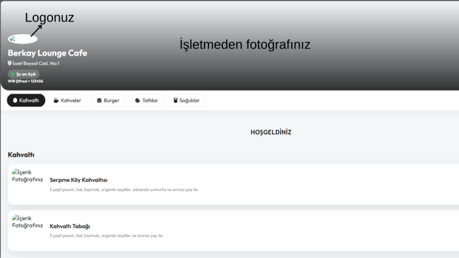Show the Tatlılar category tab
Viewport: 459px width, 258px height.
[147, 100]
